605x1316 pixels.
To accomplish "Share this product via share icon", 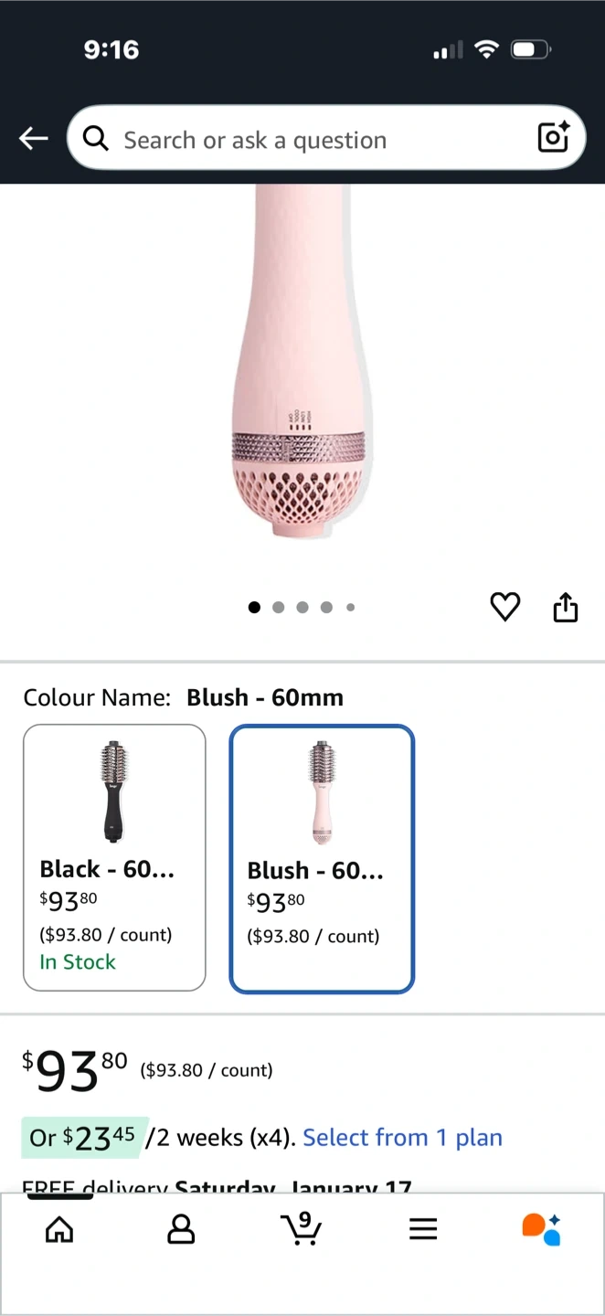I will tap(566, 607).
